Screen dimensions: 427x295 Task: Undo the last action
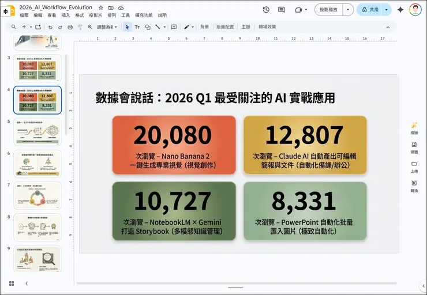50,27
